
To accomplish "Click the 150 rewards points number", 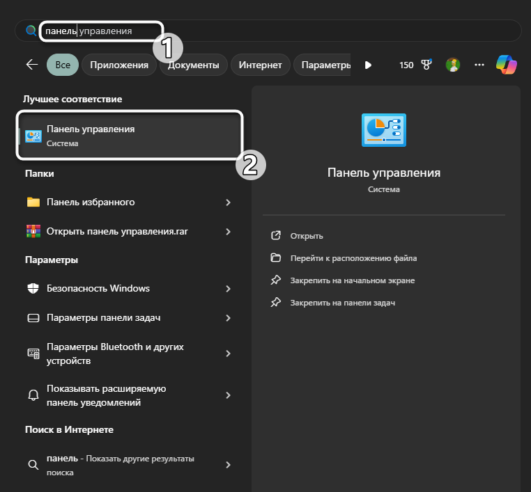I will tap(406, 65).
